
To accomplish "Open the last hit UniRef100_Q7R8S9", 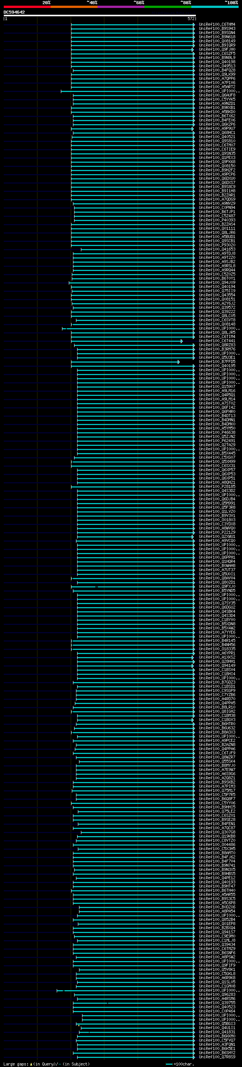I will [217, 1058].
